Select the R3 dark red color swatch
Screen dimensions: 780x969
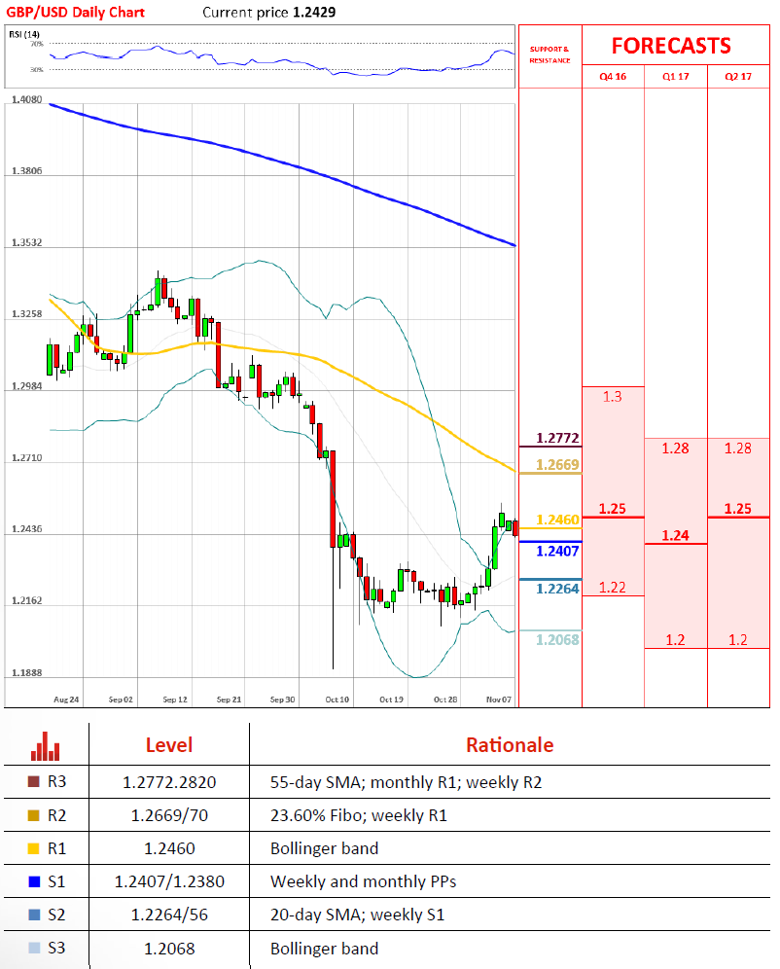tap(34, 782)
